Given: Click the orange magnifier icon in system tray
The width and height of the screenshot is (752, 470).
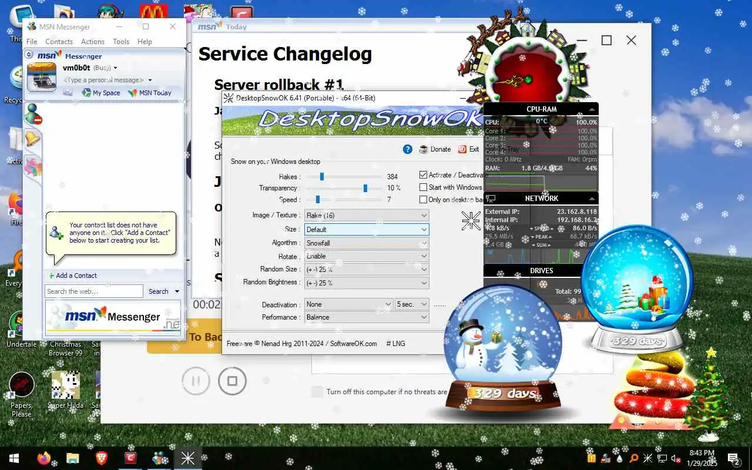Looking at the screenshot, I should coord(633,458).
